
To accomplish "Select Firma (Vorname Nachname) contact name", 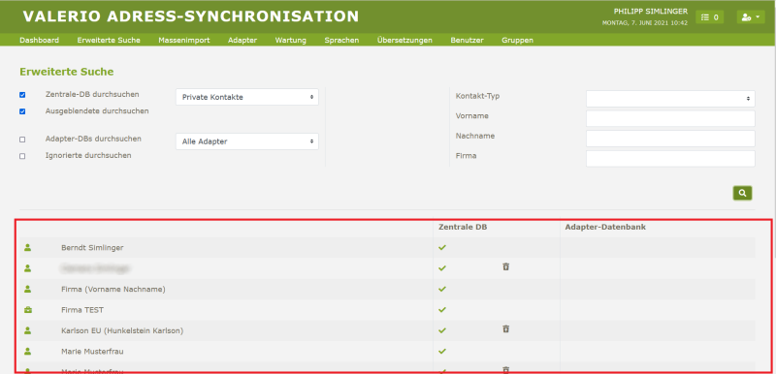I will click(113, 289).
